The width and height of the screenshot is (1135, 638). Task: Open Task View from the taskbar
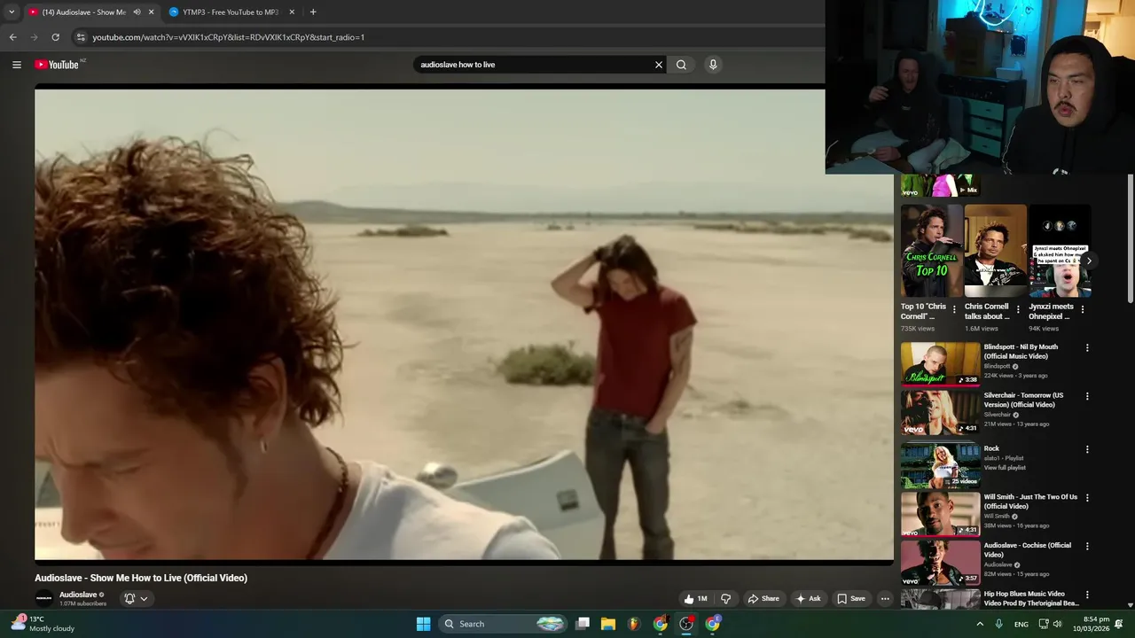click(583, 624)
